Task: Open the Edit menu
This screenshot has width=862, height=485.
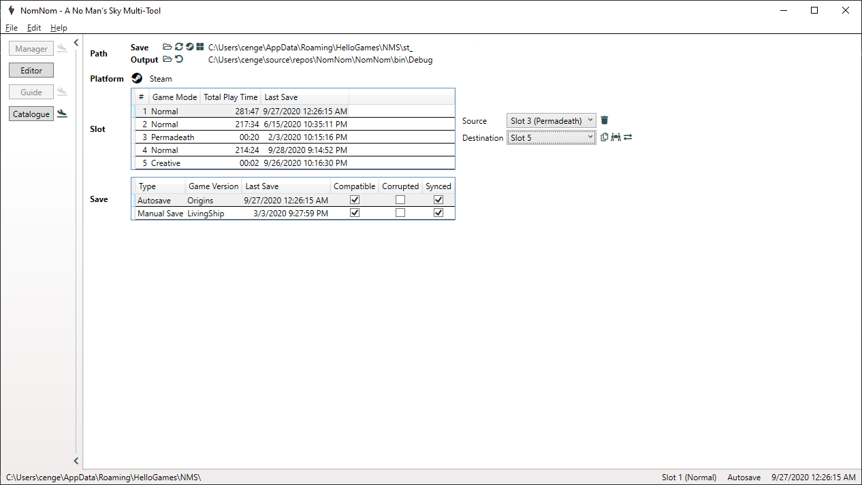Action: click(34, 28)
